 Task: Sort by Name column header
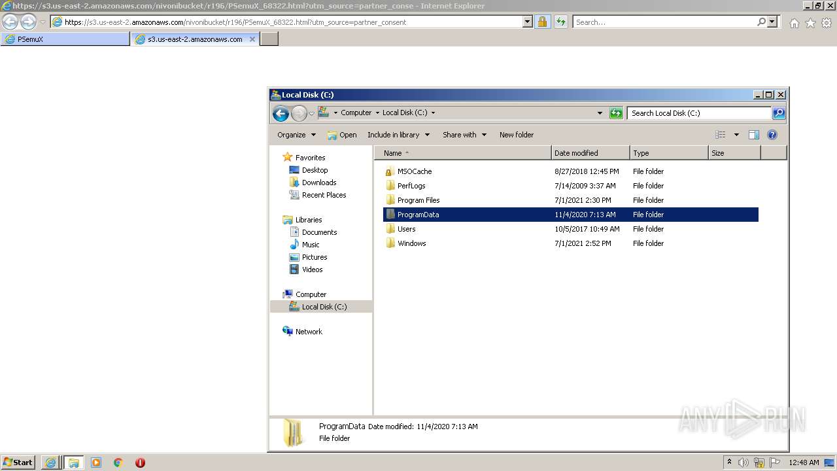tap(463, 153)
